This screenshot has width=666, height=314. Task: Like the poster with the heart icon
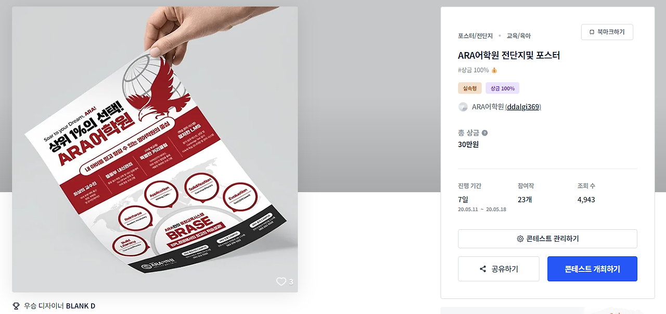(x=281, y=281)
